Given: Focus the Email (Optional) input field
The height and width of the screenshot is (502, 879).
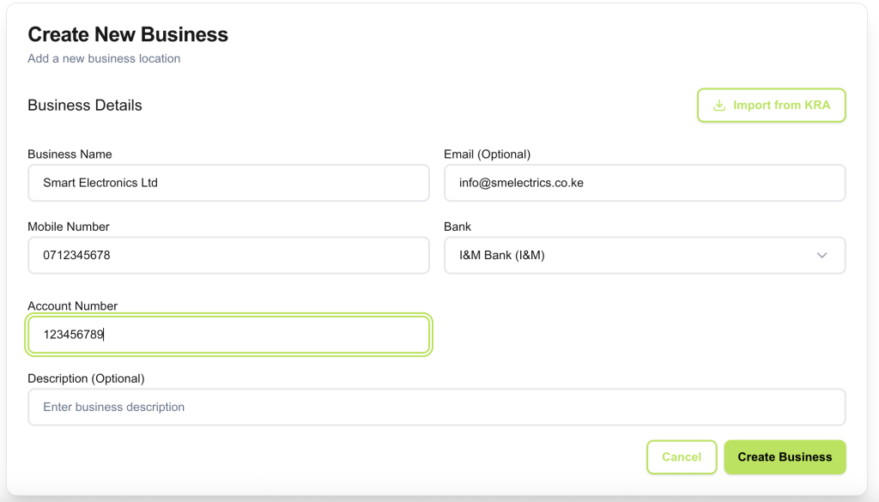Looking at the screenshot, I should (x=645, y=183).
